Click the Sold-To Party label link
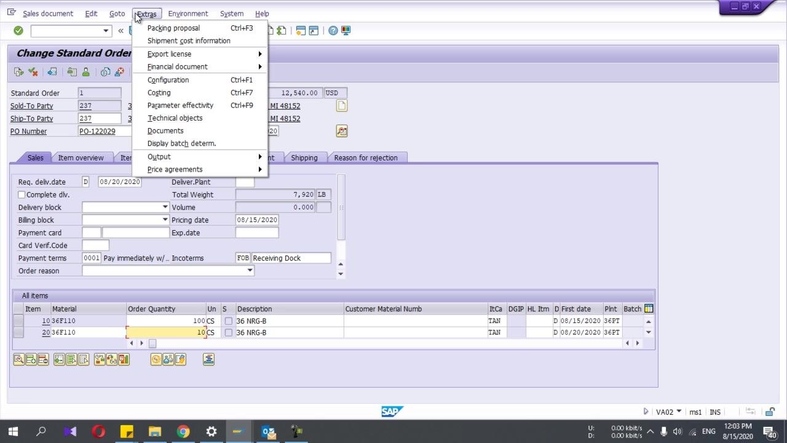The width and height of the screenshot is (787, 443). pyautogui.click(x=31, y=106)
